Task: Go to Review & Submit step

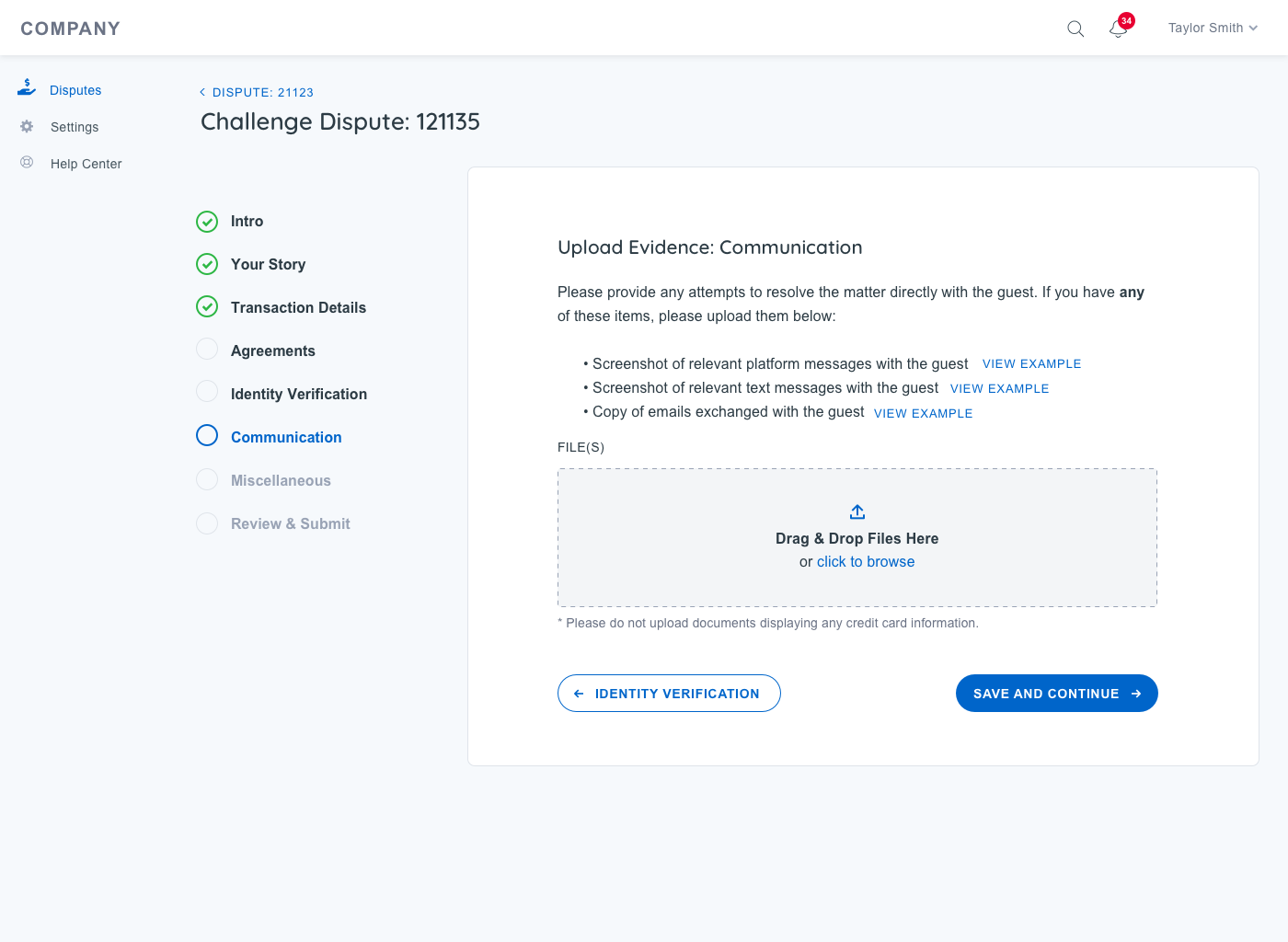Action: click(290, 523)
